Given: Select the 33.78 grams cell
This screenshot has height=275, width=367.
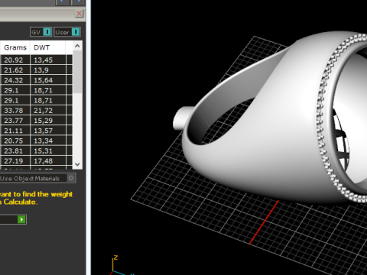Looking at the screenshot, I should 15,111.
